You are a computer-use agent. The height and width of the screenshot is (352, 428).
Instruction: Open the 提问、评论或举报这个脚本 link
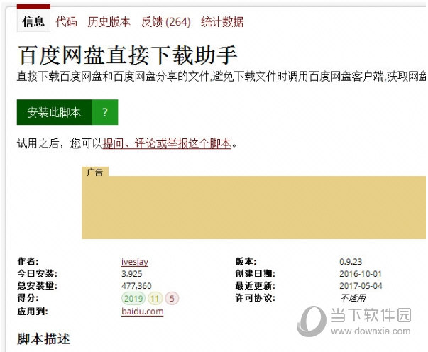click(x=167, y=143)
